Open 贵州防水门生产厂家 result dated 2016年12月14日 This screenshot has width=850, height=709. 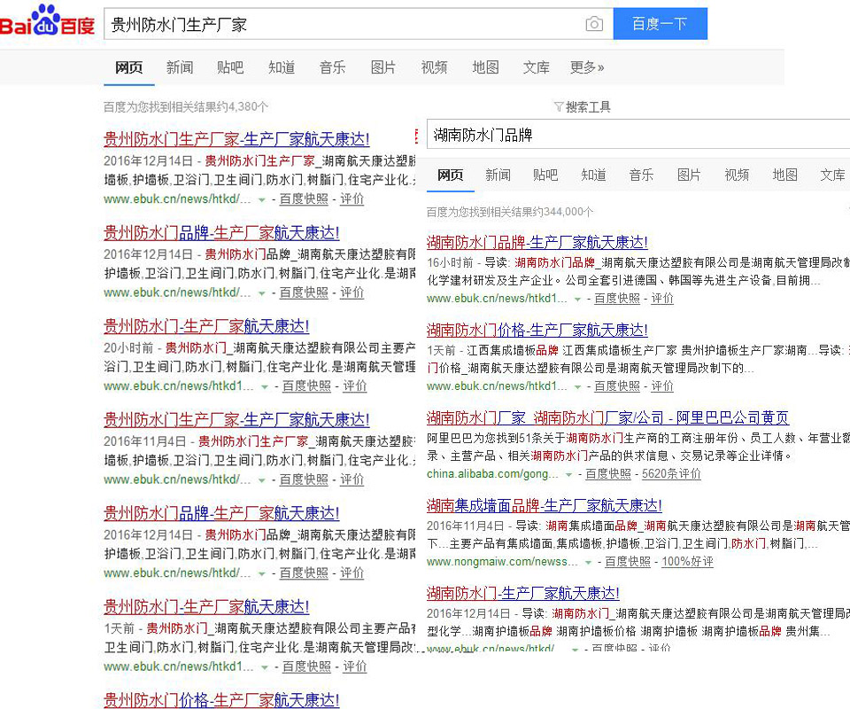tap(237, 139)
